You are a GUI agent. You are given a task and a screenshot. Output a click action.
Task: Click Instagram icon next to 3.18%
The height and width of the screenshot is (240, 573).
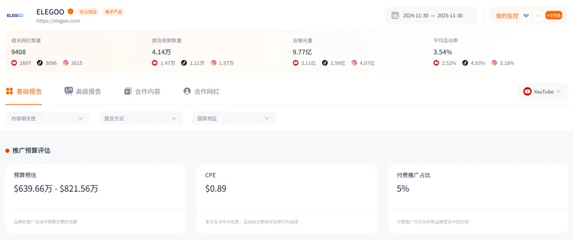(494, 63)
